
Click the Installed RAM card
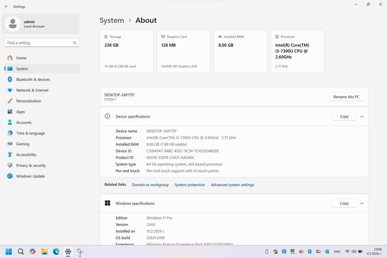click(x=241, y=51)
